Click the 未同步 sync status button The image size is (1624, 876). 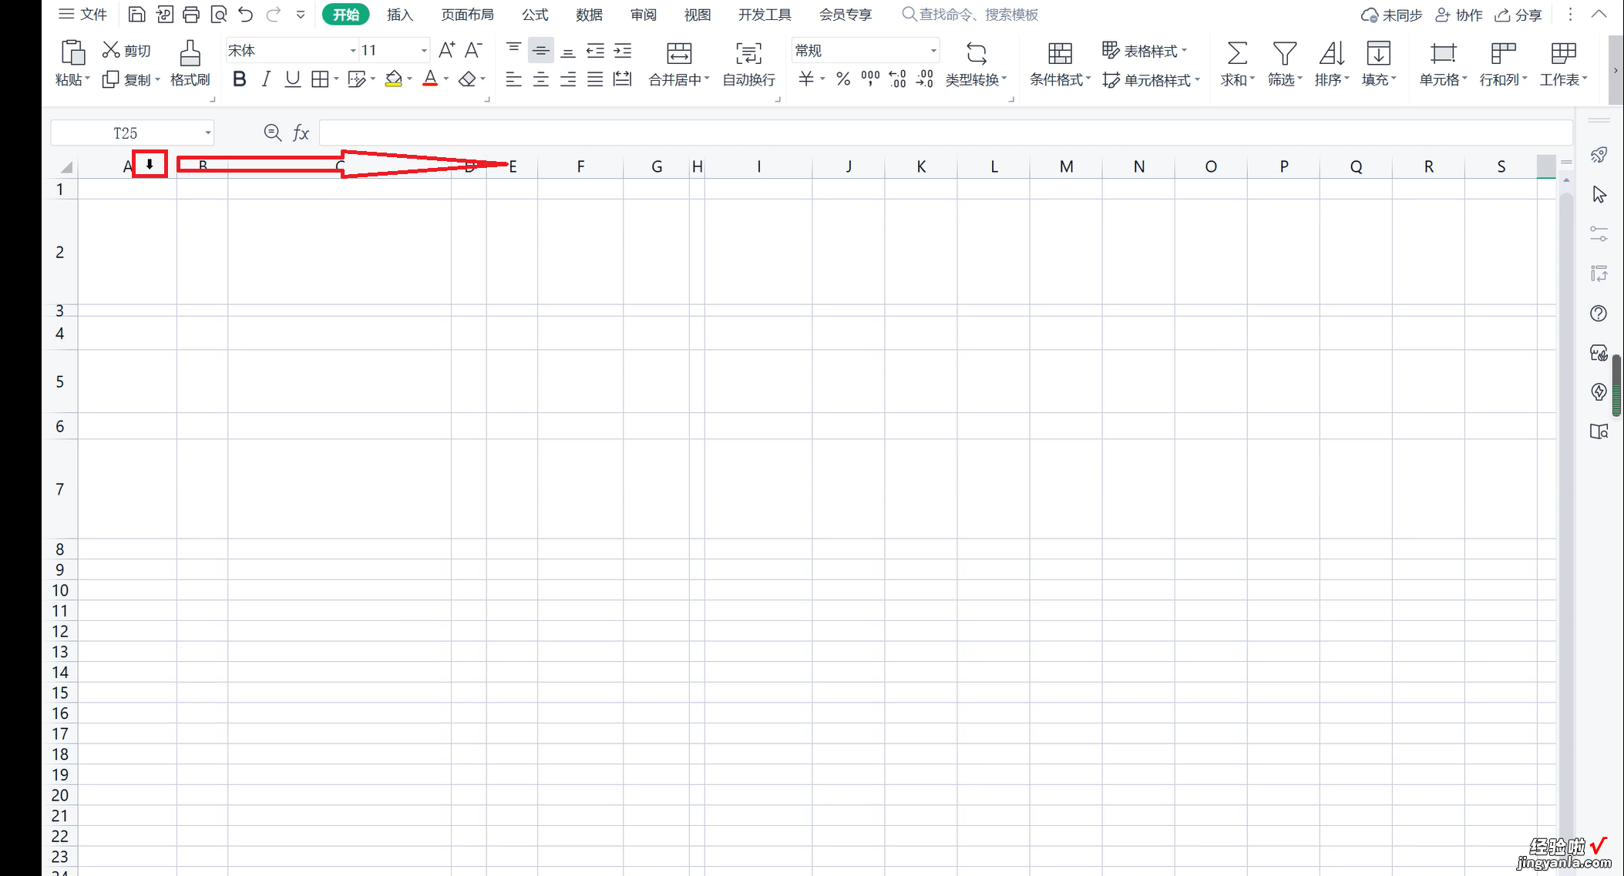tap(1392, 15)
